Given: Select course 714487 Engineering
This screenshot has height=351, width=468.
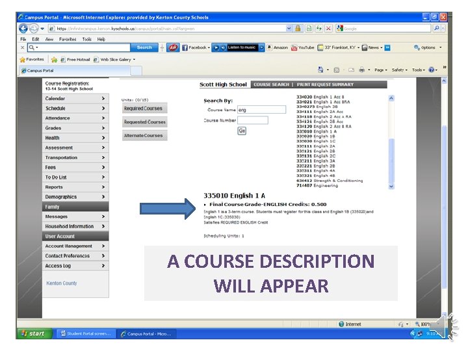Looking at the screenshot, I should coord(317,185).
